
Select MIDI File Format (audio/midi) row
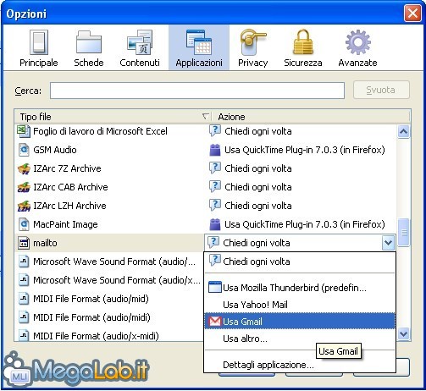click(x=109, y=317)
